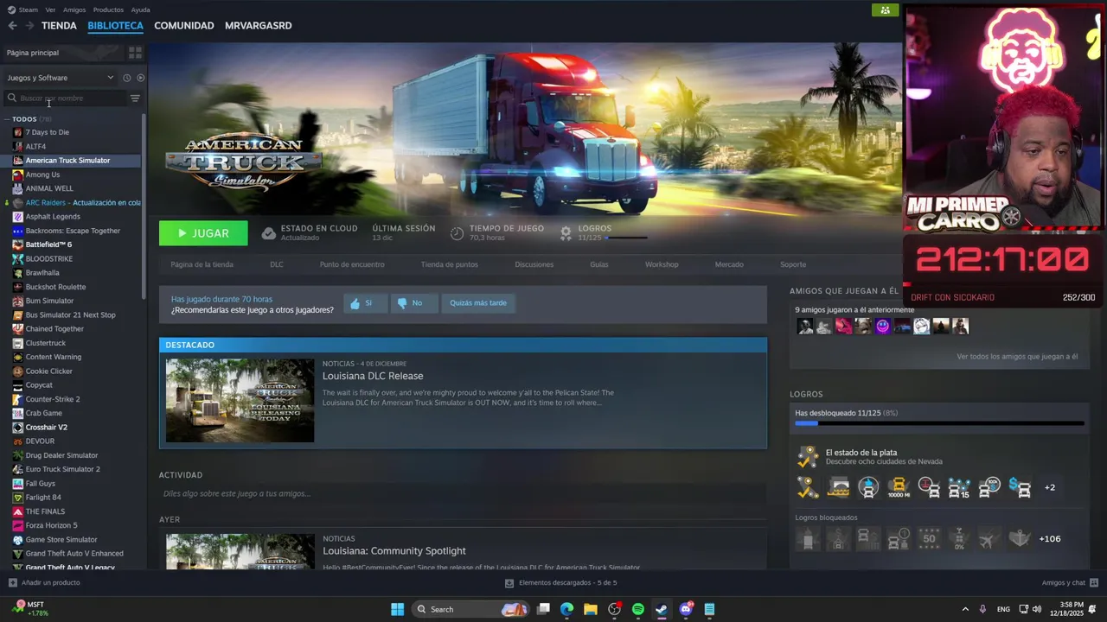Switch to COMUNIDAD tab
Screen dimensions: 1107x622
(x=184, y=26)
